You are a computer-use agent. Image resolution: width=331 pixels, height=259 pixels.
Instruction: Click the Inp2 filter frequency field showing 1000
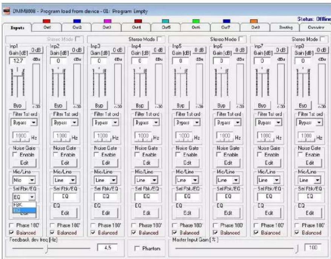click(x=61, y=135)
